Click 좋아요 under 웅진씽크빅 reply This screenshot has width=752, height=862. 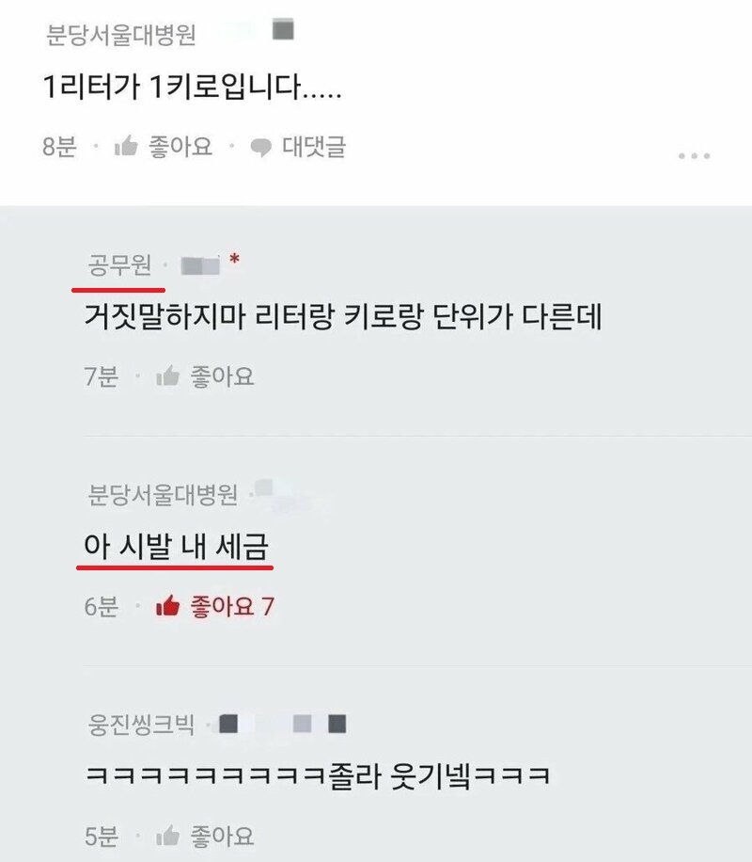click(x=222, y=837)
